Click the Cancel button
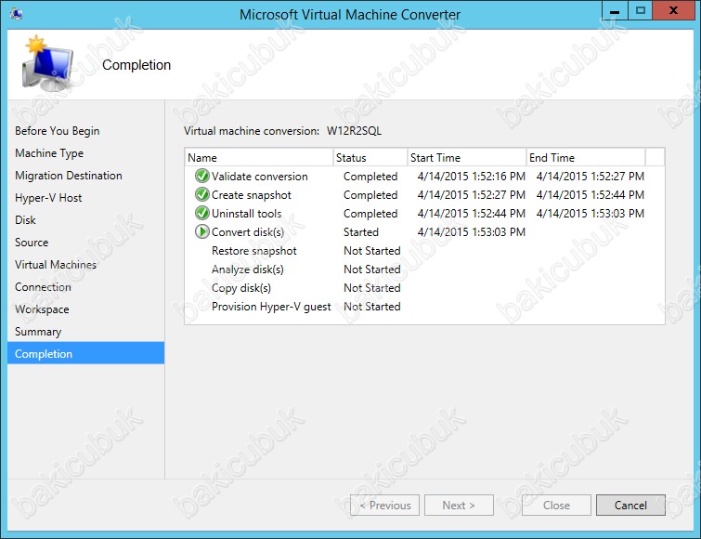This screenshot has height=539, width=701. pyautogui.click(x=630, y=505)
